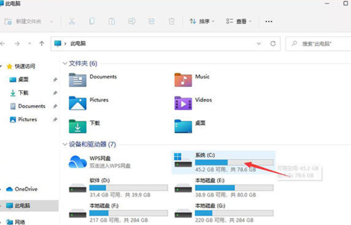Click the Forward navigation arrow
The height and width of the screenshot is (225, 351).
[x=17, y=44]
